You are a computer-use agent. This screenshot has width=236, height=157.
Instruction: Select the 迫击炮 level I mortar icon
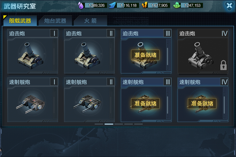(31, 56)
